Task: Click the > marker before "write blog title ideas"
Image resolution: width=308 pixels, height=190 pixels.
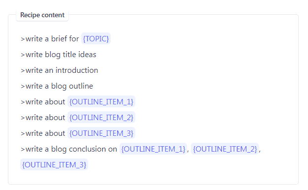Action: tap(23, 55)
